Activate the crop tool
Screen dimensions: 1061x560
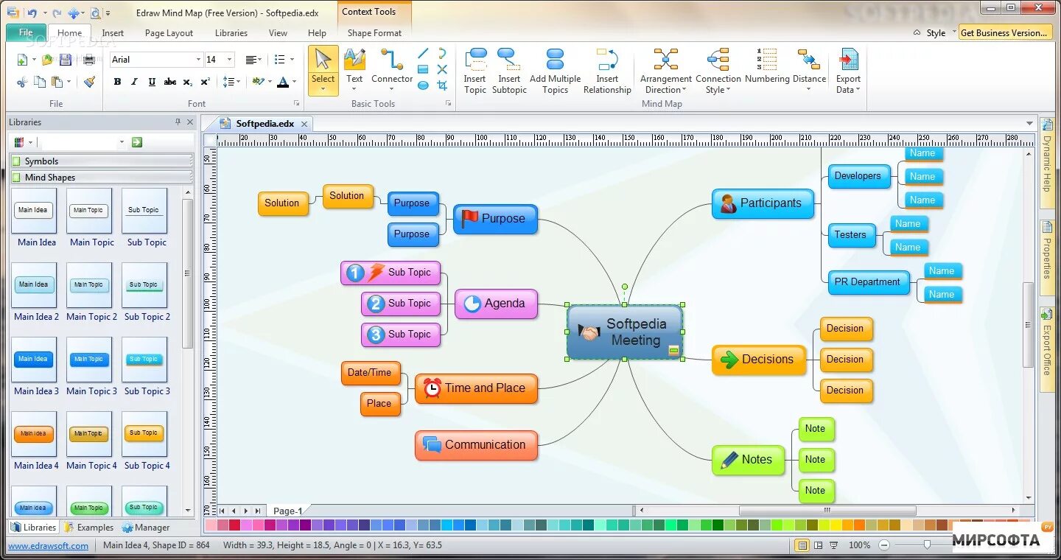[442, 85]
